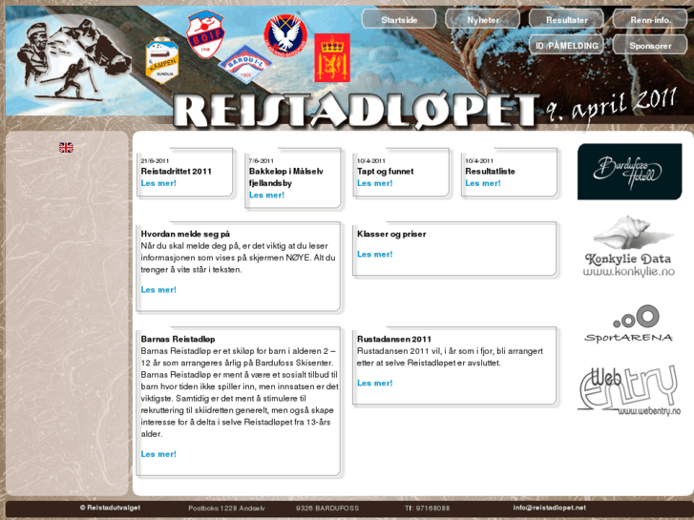The width and height of the screenshot is (694, 520).
Task: Open the Konkylie Data sponsor logo
Action: pyautogui.click(x=629, y=247)
